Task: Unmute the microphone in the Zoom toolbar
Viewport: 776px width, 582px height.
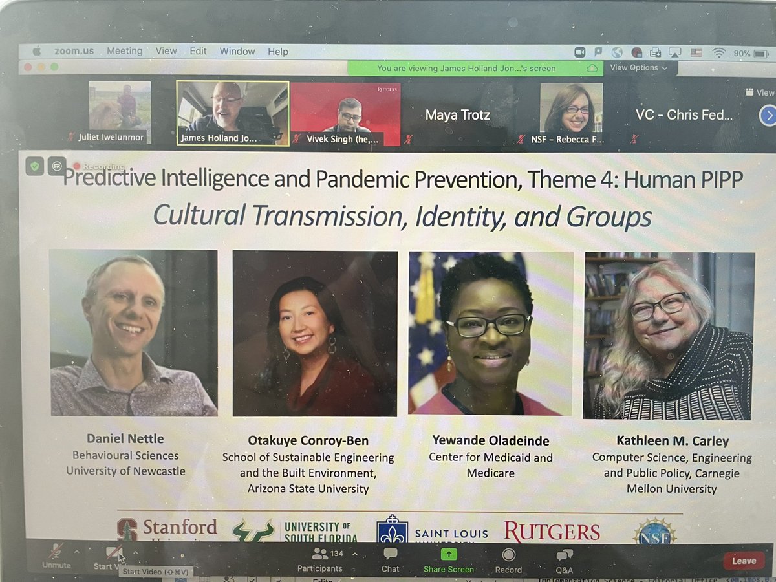Action: pos(56,555)
